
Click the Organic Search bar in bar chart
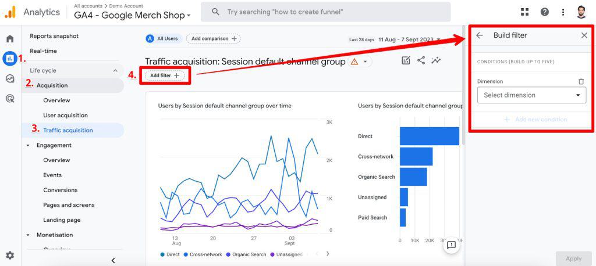pyautogui.click(x=413, y=177)
